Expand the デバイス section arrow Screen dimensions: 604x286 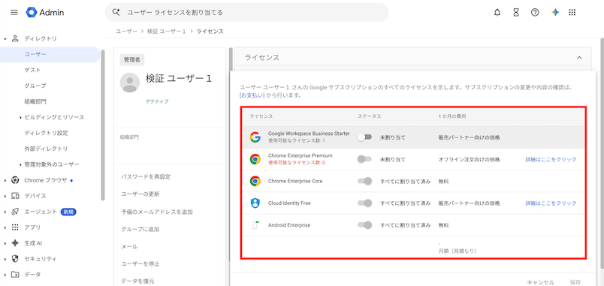(x=5, y=196)
